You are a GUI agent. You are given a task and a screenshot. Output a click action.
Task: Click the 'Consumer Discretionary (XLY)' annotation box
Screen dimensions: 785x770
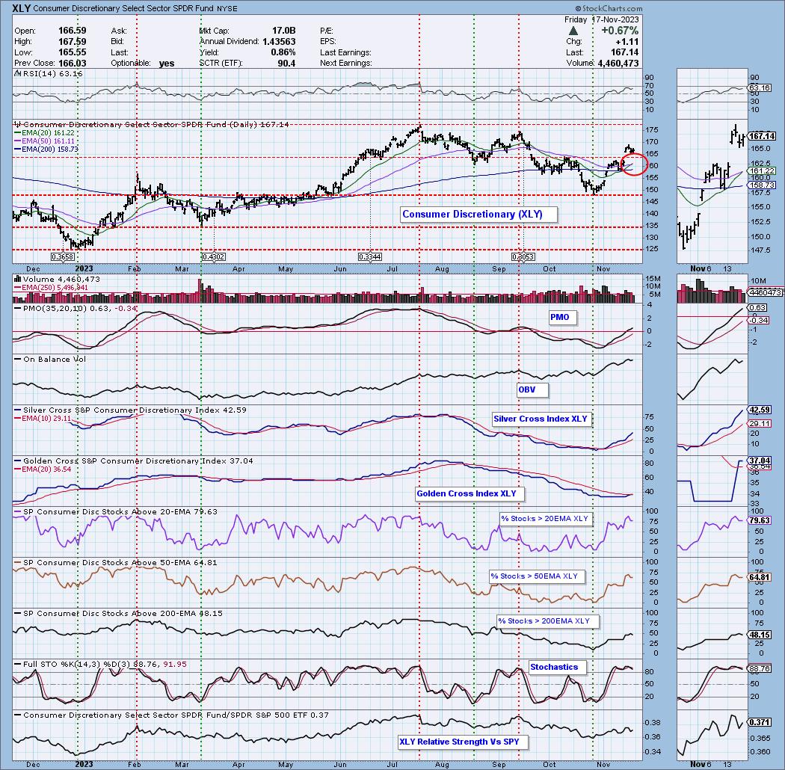[478, 215]
